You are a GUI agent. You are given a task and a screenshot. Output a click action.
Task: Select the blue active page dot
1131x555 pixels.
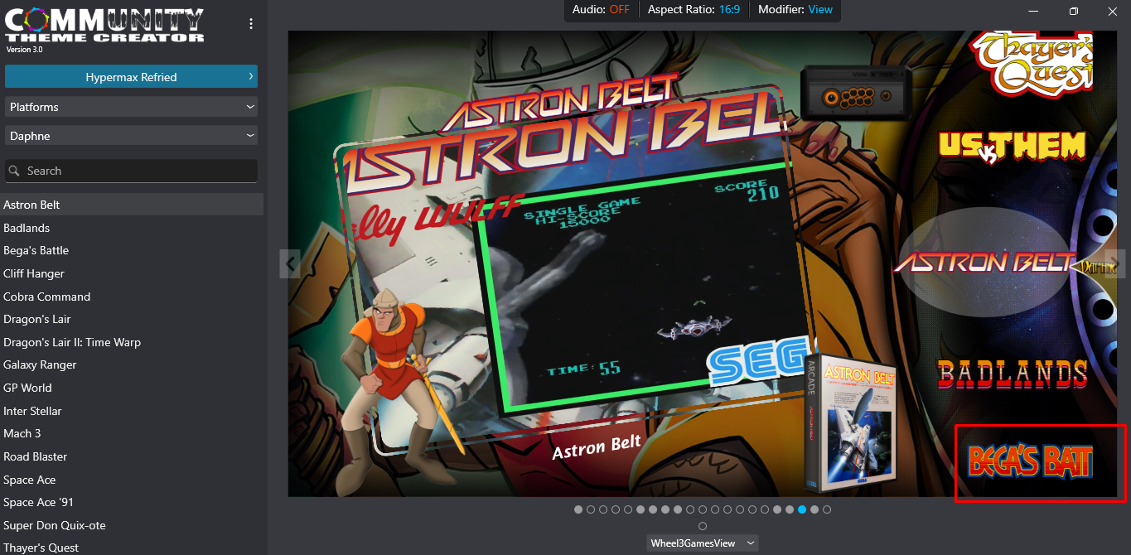[802, 509]
